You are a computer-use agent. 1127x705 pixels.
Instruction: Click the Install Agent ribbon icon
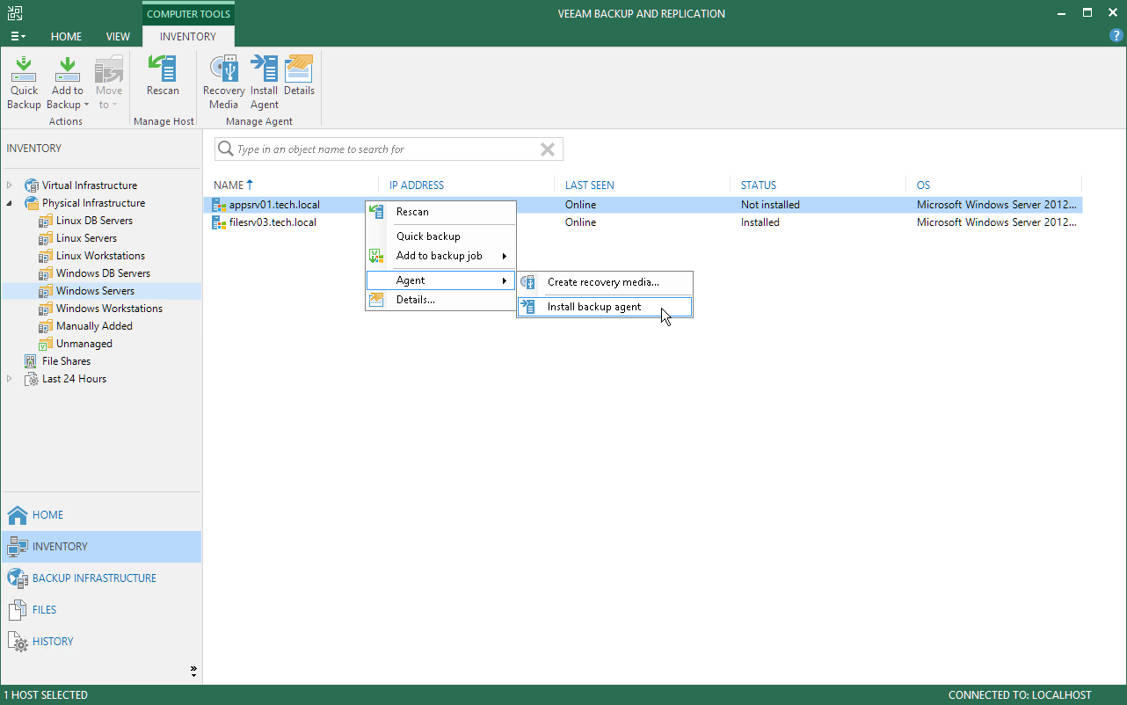coord(264,69)
